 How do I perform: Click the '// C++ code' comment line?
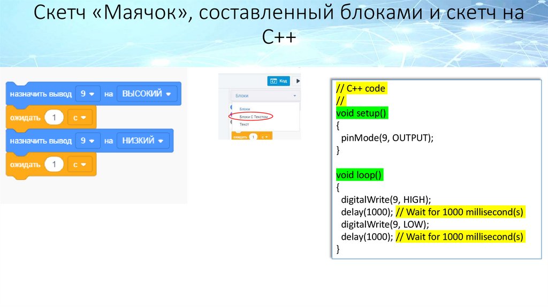(361, 88)
